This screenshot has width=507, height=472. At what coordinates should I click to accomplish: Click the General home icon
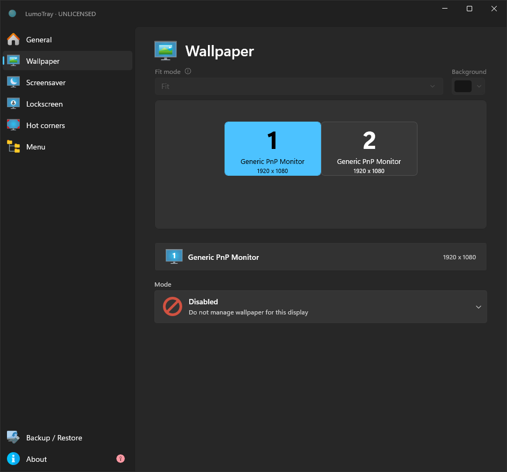[13, 40]
